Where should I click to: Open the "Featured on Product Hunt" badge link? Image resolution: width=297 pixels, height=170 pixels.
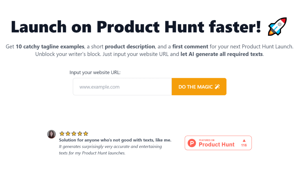pos(218,143)
